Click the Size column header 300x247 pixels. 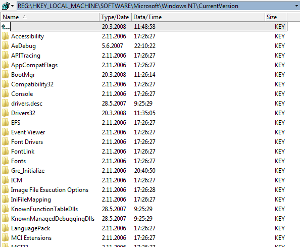[276, 17]
